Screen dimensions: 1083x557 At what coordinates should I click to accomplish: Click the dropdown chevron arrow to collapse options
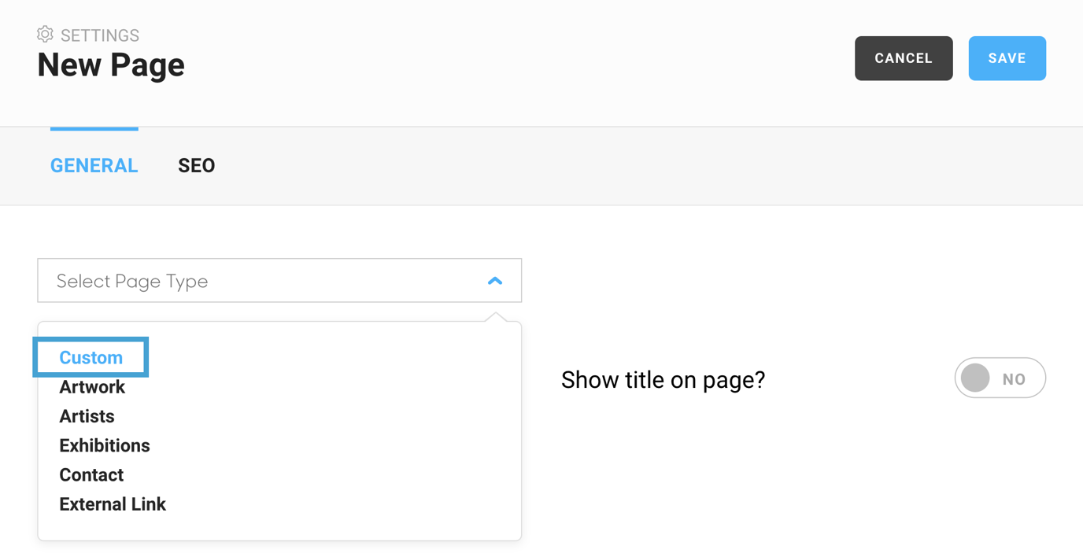tap(495, 280)
